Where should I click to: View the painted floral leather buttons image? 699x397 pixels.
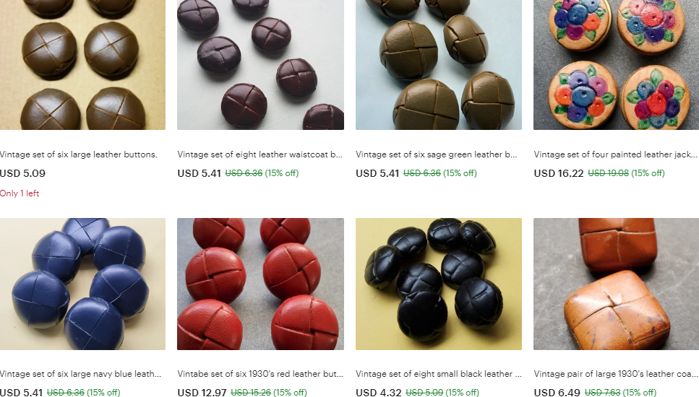point(616,65)
